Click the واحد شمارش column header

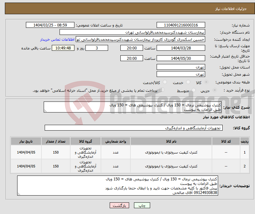(116, 141)
